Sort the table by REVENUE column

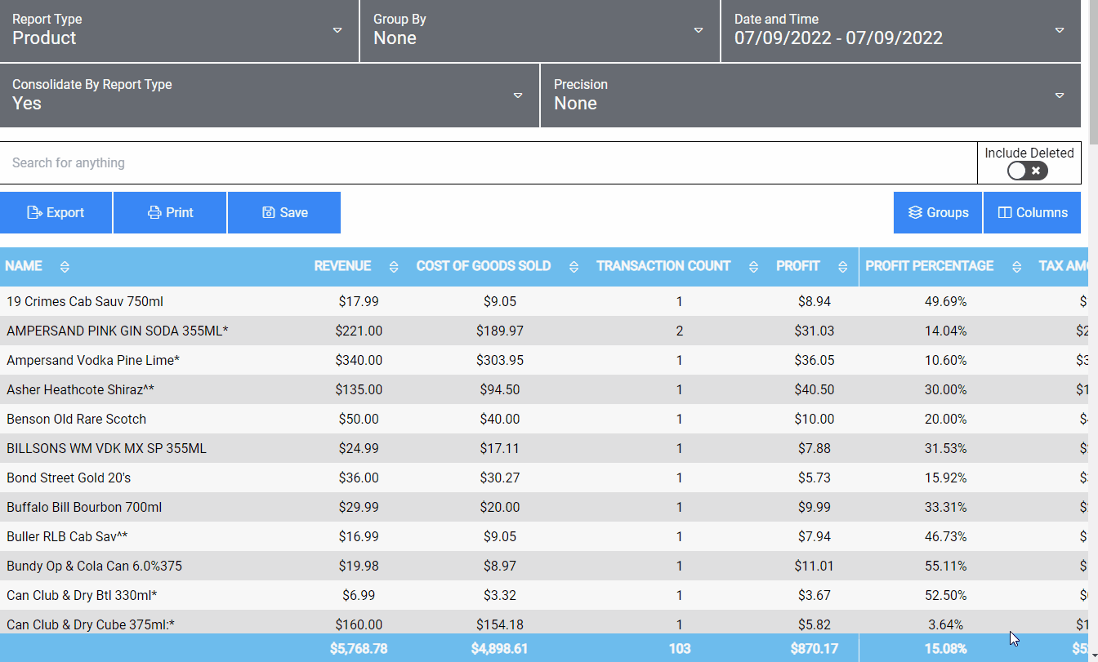[393, 266]
